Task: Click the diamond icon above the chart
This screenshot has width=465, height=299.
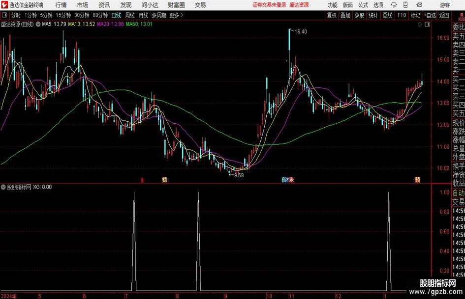Action: pos(420,24)
